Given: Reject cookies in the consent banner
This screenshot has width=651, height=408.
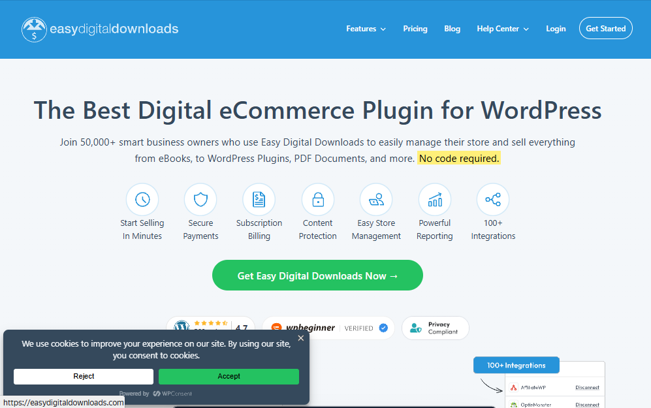Looking at the screenshot, I should [84, 377].
